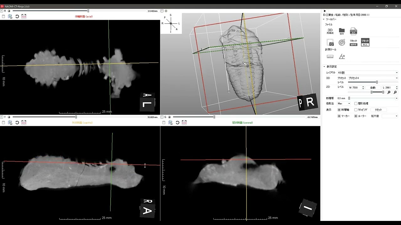Click the play arrow above the patient ID
This screenshot has height=225, width=401.
coord(325,11)
